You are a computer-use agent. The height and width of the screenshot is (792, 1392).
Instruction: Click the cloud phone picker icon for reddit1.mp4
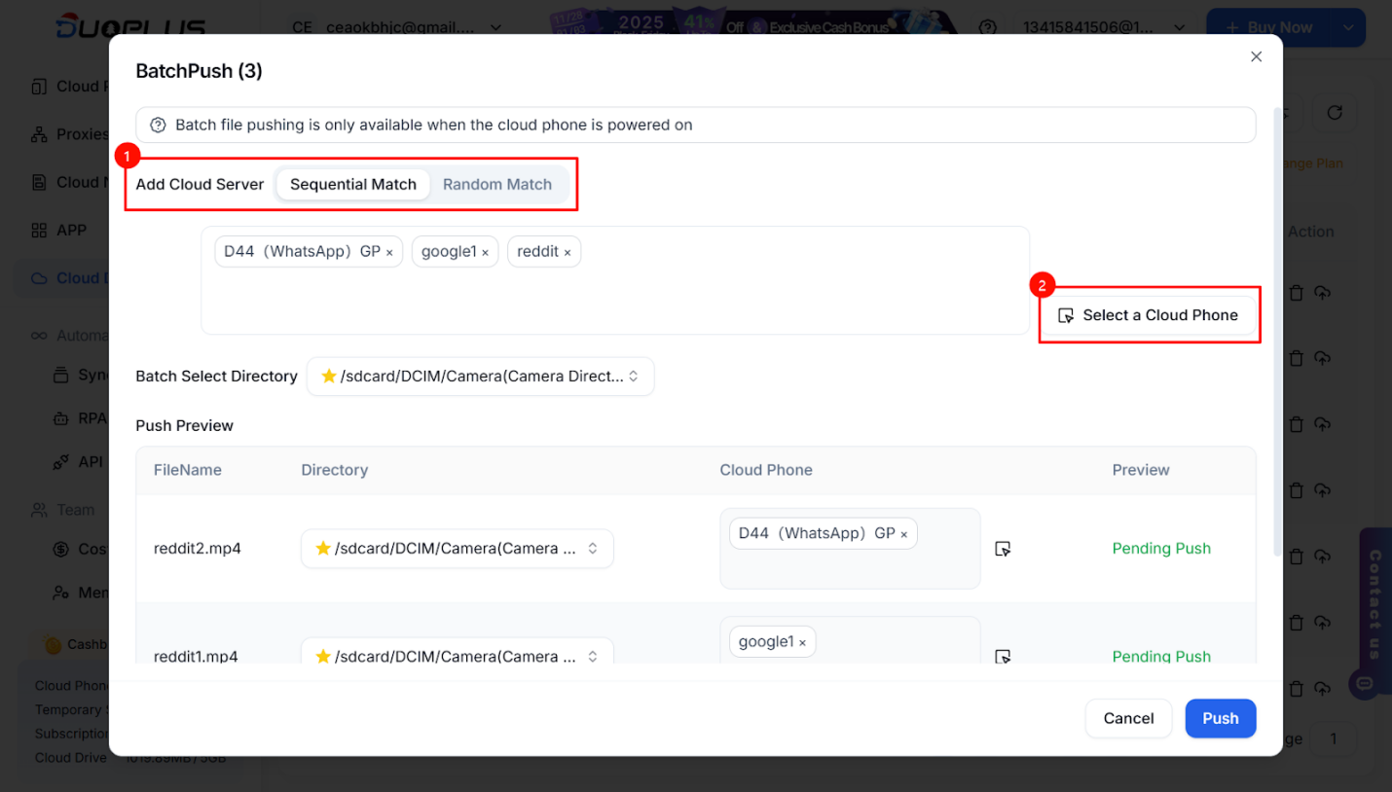click(x=1003, y=656)
